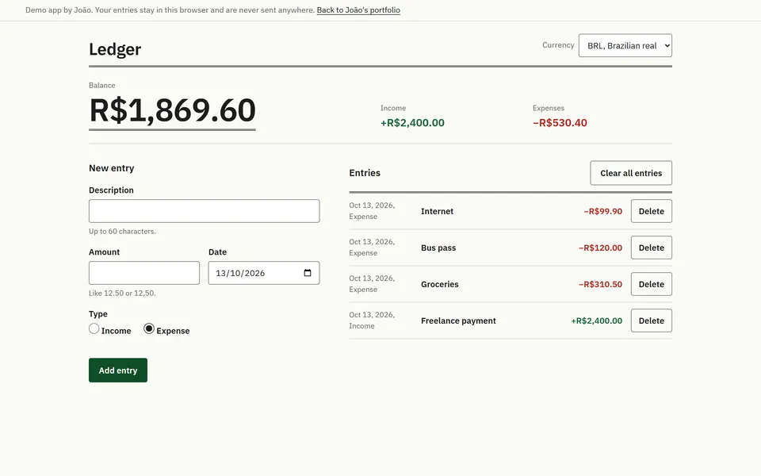Click the Add entry button
This screenshot has width=761, height=476.
click(x=118, y=370)
